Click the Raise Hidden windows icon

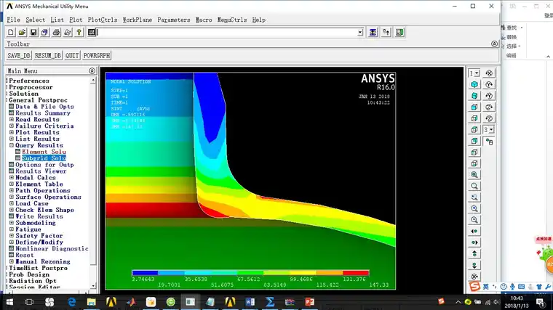(x=373, y=33)
